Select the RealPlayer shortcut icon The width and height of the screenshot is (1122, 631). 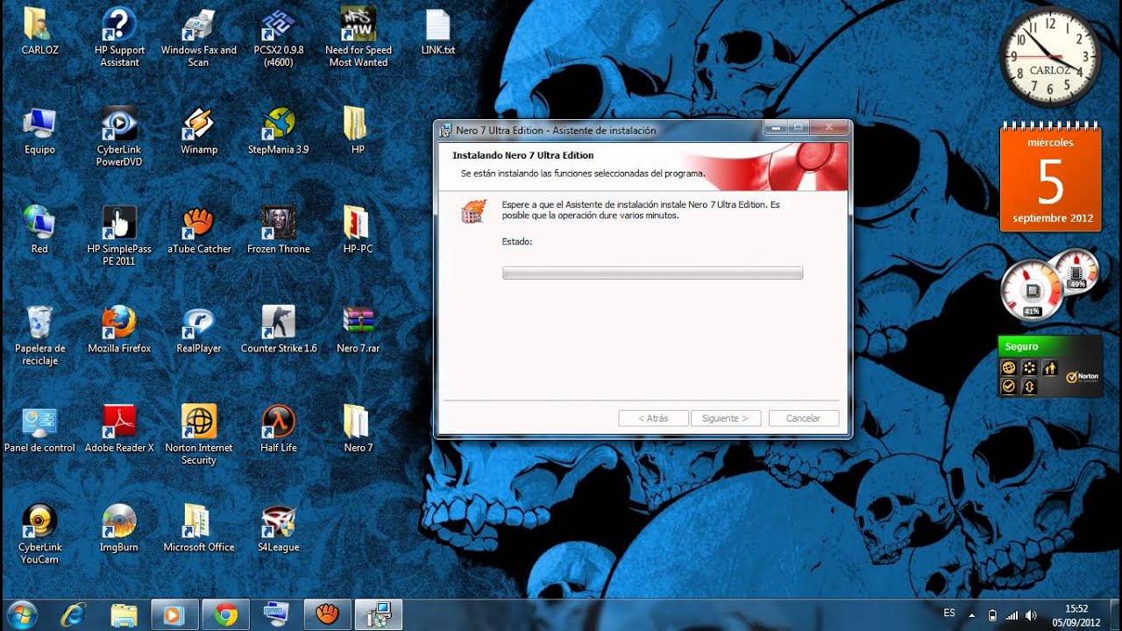[x=199, y=329]
